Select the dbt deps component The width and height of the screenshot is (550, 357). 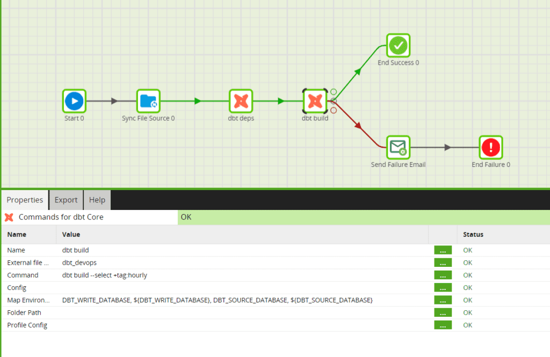pos(241,101)
